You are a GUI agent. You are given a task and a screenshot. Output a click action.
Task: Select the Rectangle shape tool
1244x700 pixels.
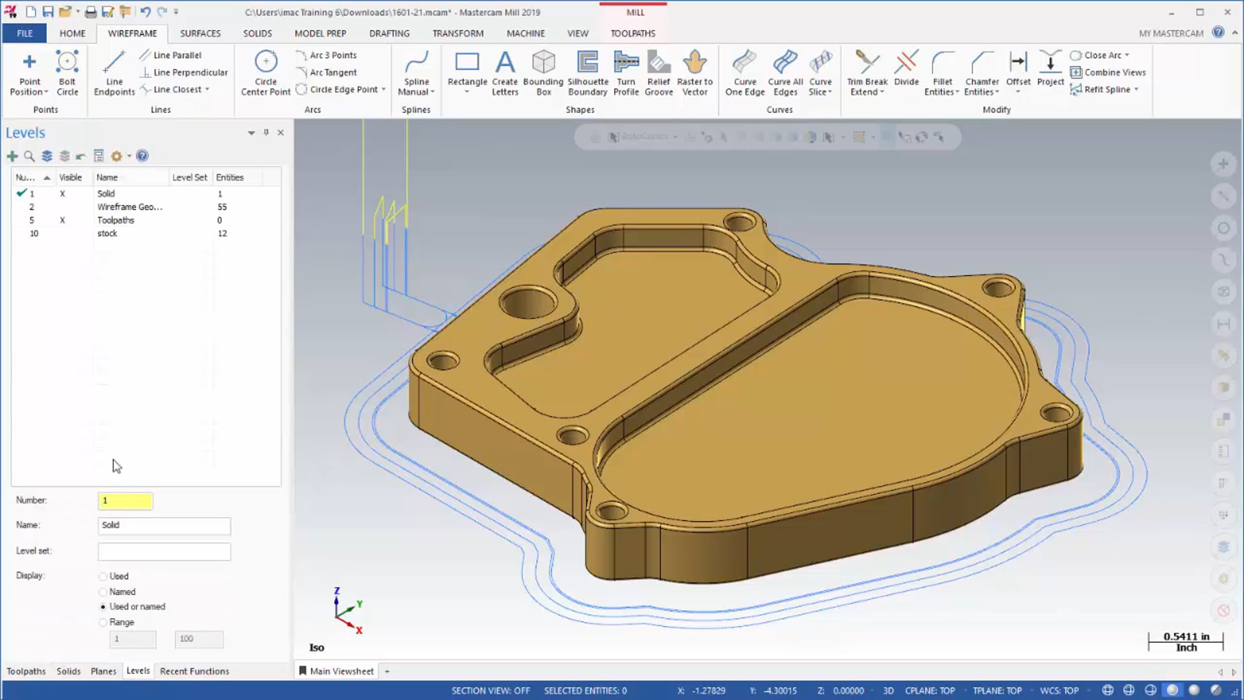467,68
